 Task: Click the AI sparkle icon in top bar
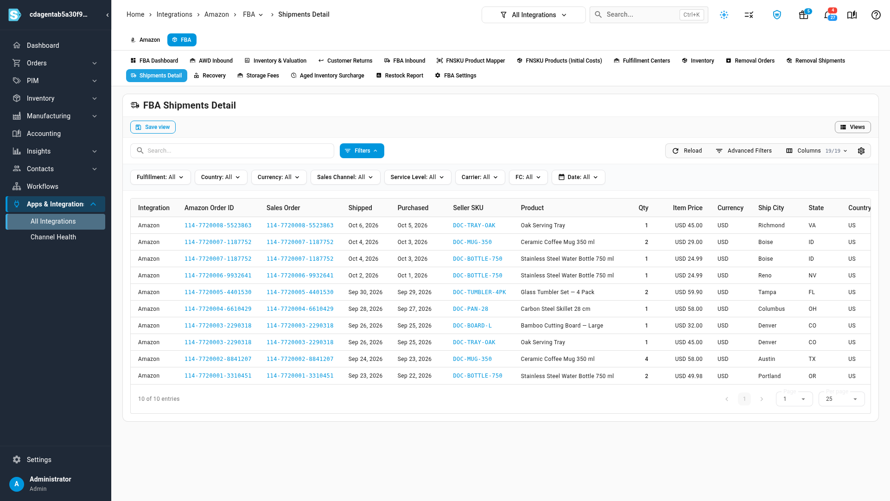(724, 15)
